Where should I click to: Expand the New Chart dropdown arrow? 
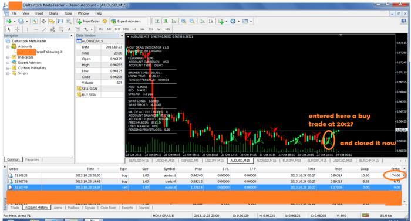click(x=15, y=21)
